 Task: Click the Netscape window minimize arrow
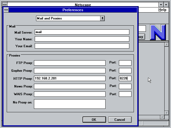(161, 5)
